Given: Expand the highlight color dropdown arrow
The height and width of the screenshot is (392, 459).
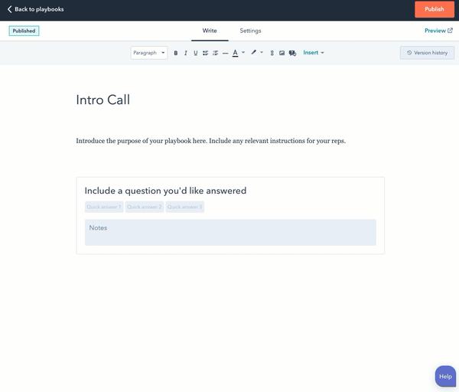Looking at the screenshot, I should [262, 53].
